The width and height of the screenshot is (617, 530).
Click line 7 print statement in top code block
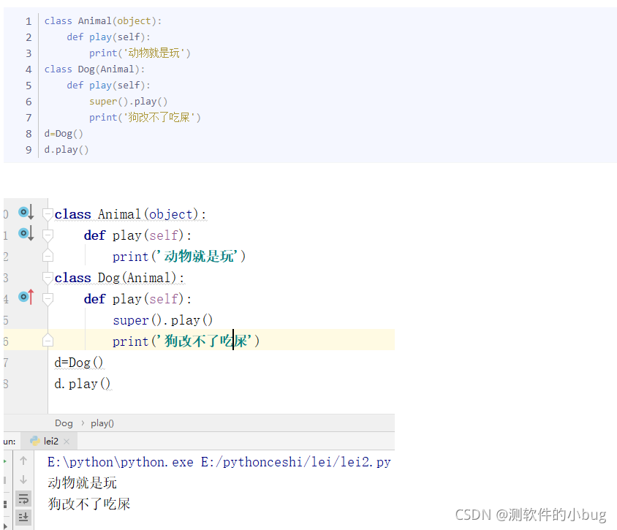(x=145, y=118)
